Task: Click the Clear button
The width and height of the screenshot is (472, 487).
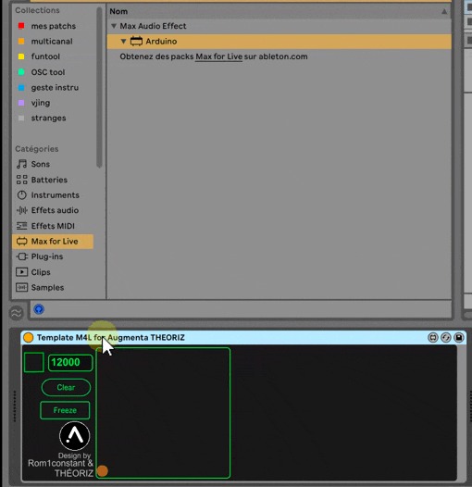Action: pos(66,387)
